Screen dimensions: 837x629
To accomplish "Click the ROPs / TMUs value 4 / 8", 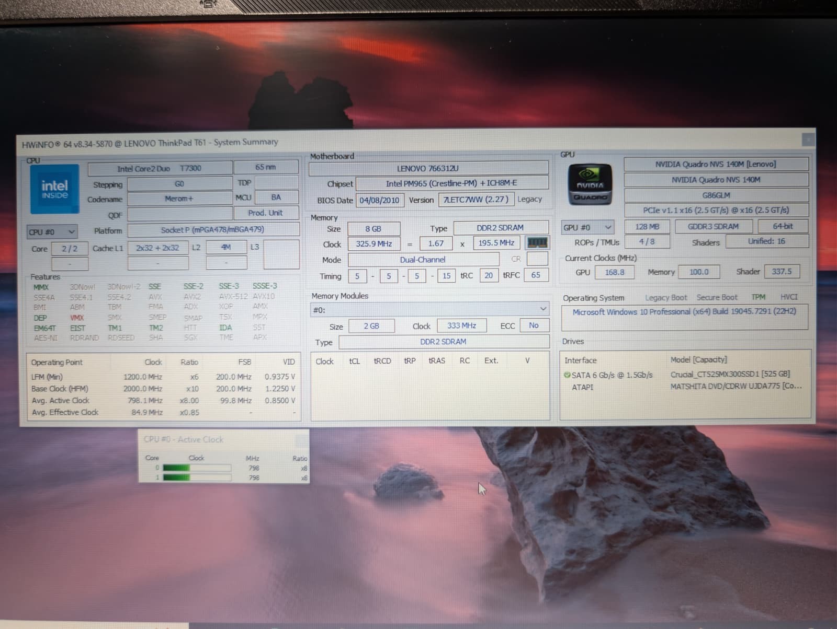I will [x=647, y=242].
